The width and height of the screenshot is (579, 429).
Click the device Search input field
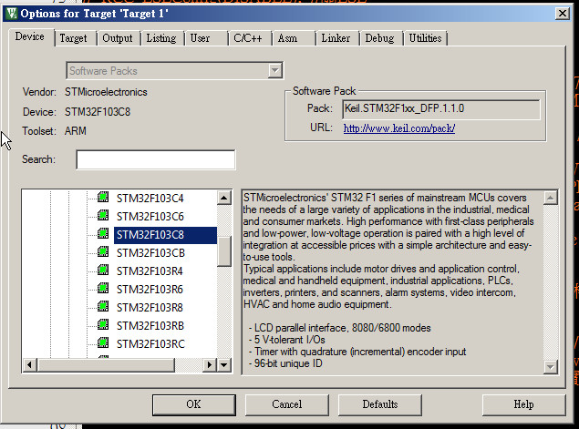(x=155, y=159)
